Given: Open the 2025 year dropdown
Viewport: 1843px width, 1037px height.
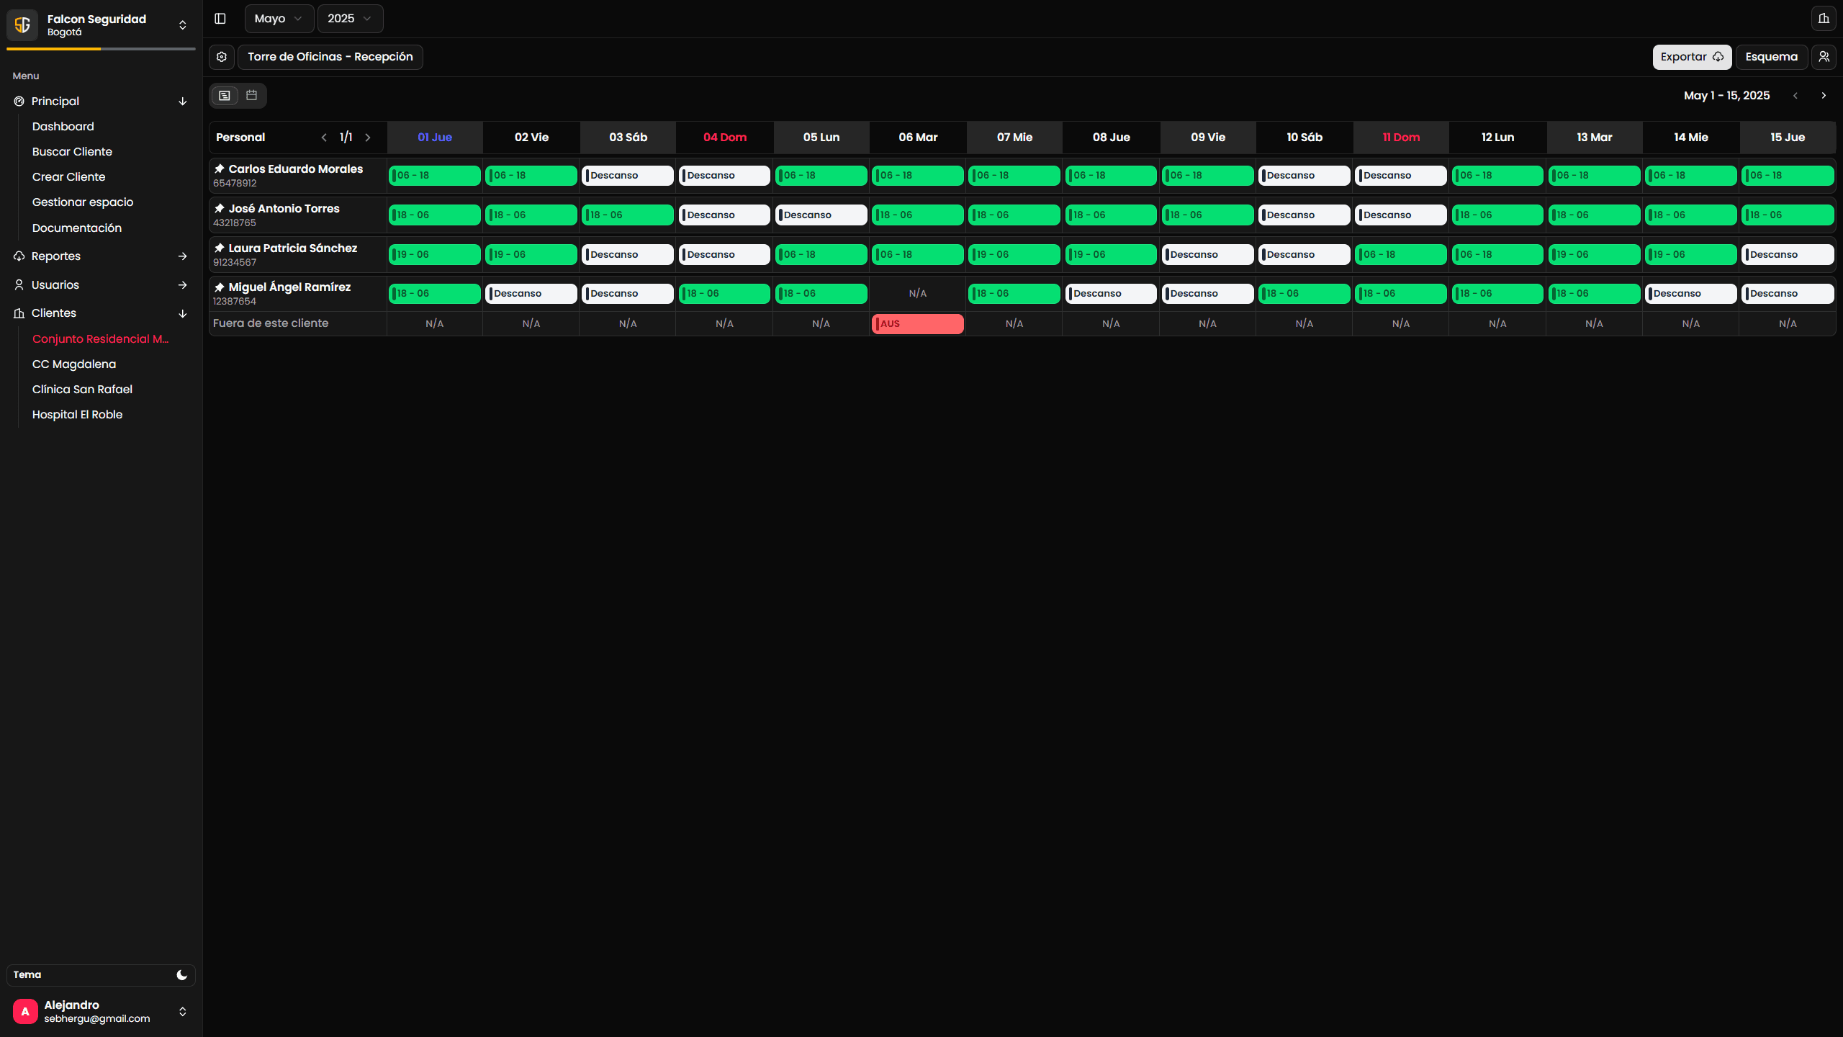Looking at the screenshot, I should coord(350,19).
